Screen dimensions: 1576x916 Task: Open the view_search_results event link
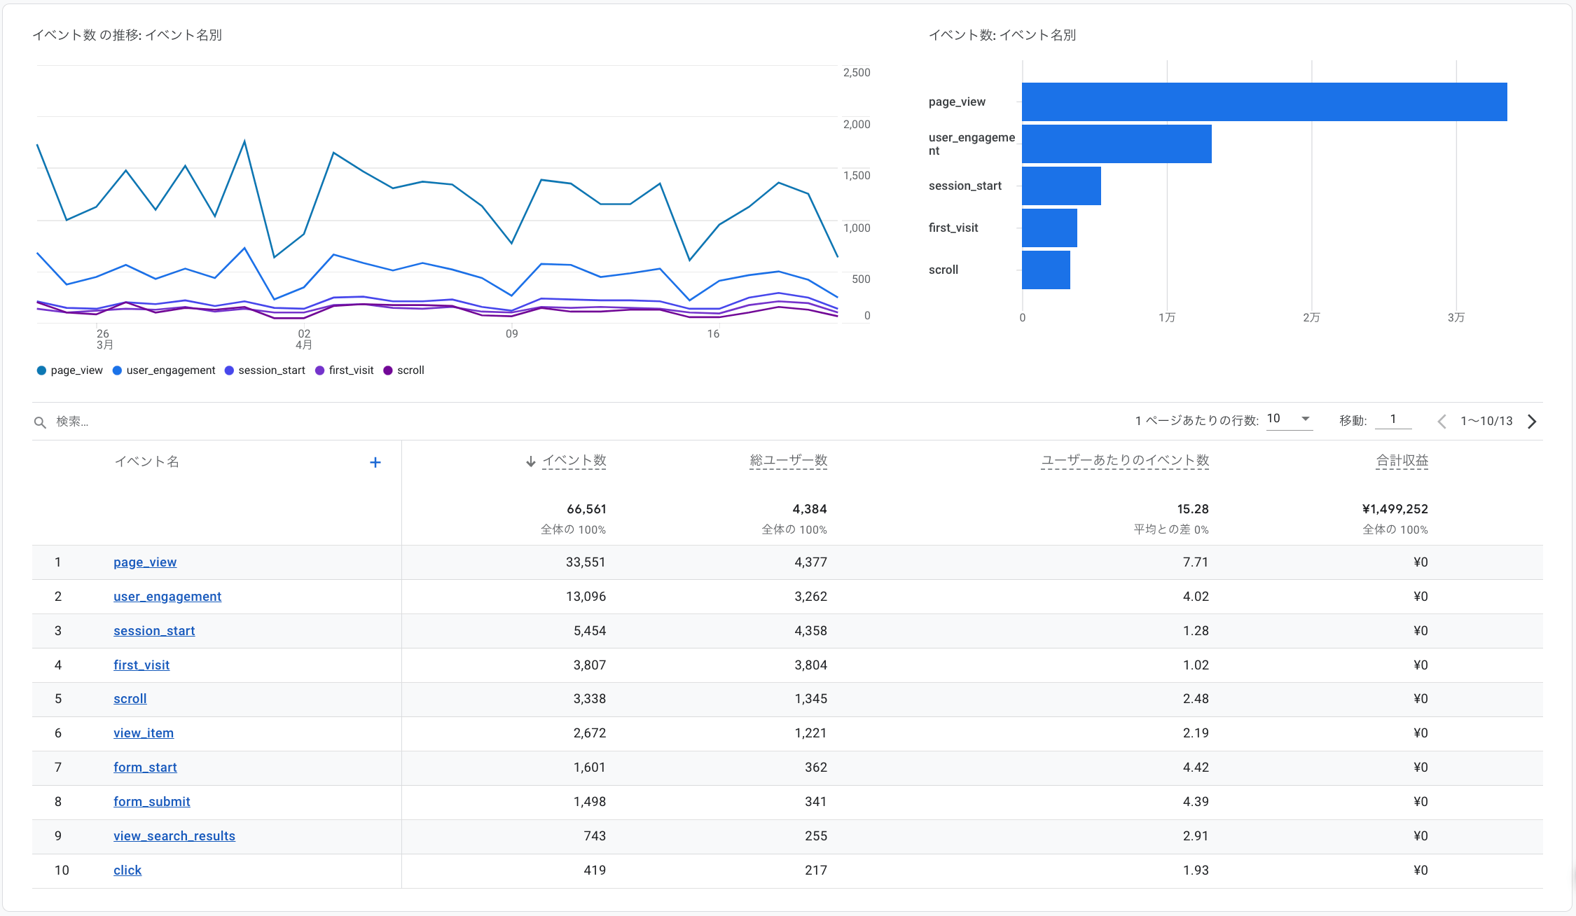tap(174, 836)
